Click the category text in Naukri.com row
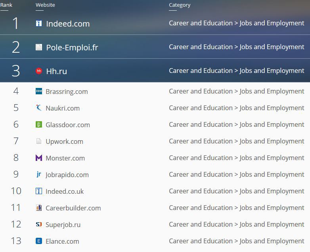The image size is (310, 252). point(236,108)
